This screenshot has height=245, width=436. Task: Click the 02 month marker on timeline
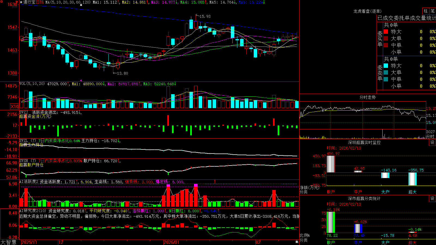[258, 242]
